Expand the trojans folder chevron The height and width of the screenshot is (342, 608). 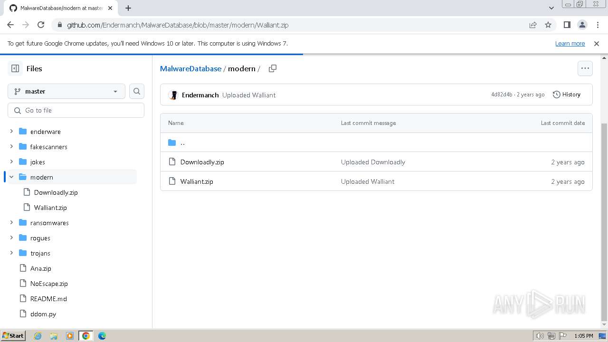11,253
